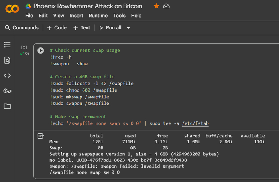Click the cell output options icon
Viewport: 279px width, 182px height.
click(41, 136)
